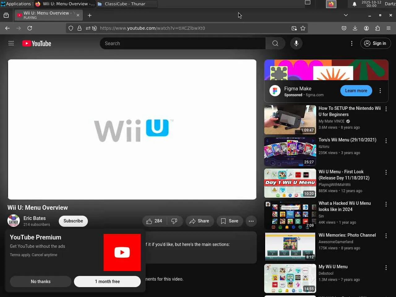Start voice search with the microphone
The height and width of the screenshot is (297, 396).
pos(296,43)
